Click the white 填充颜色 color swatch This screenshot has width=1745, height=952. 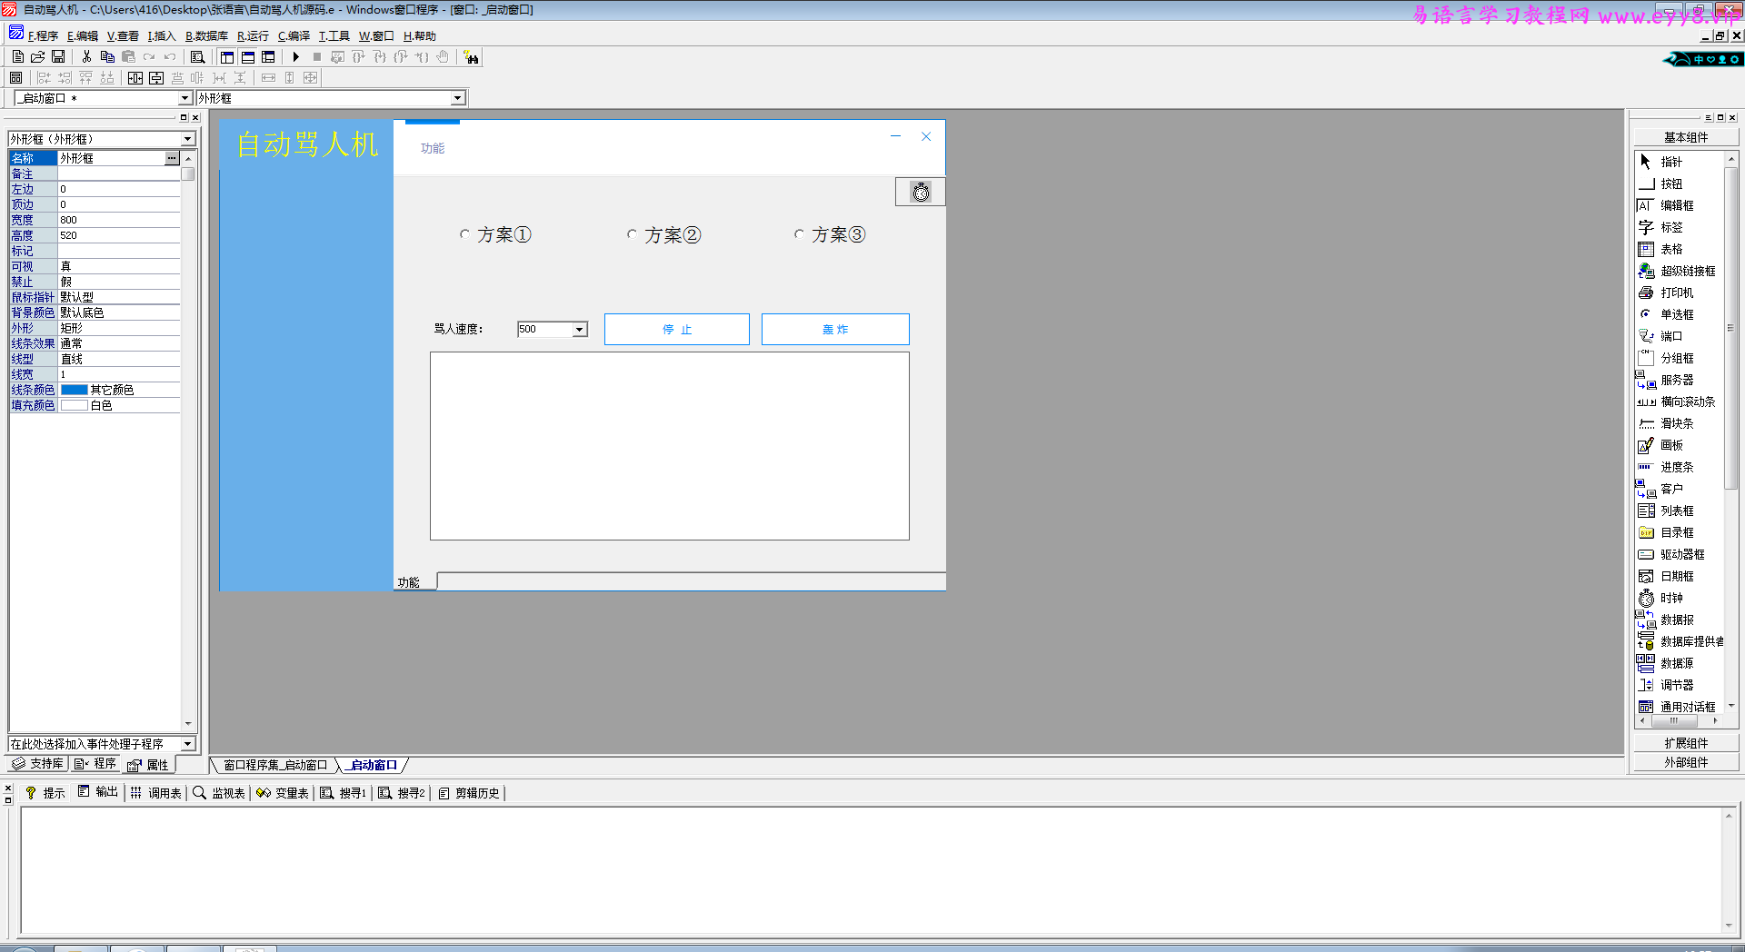tap(75, 405)
